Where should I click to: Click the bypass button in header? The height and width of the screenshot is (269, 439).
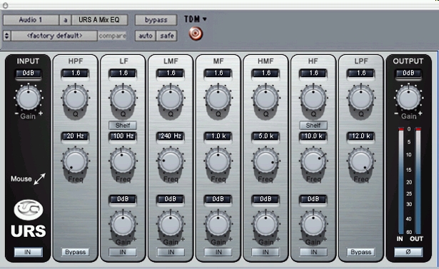[156, 20]
